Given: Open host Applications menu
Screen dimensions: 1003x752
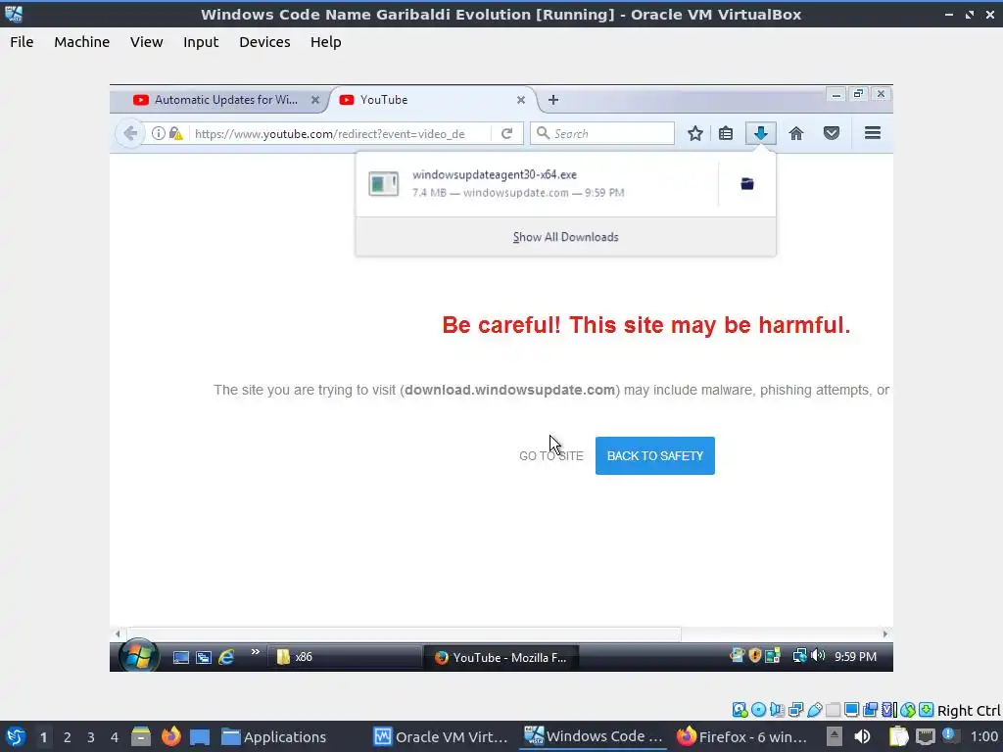Looking at the screenshot, I should 274,737.
